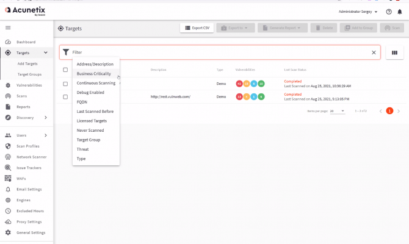Choose Last Scanned Before filter option
409x244 pixels.
pos(95,111)
